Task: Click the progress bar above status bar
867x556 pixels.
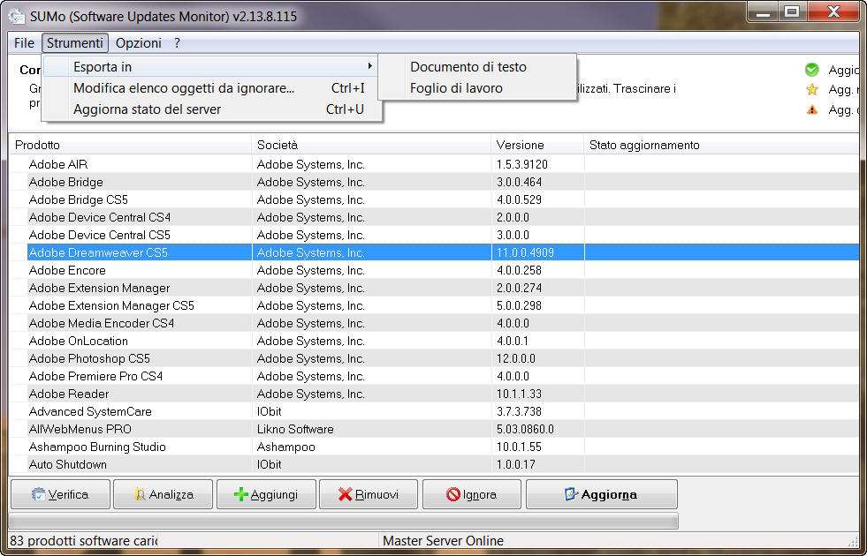Action: (343, 521)
